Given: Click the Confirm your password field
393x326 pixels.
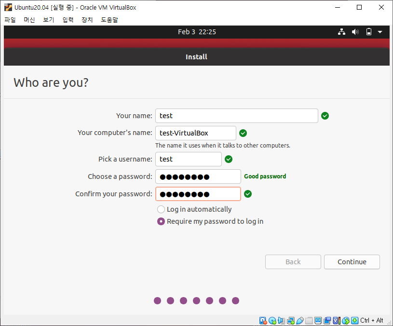Looking at the screenshot, I should [x=198, y=194].
